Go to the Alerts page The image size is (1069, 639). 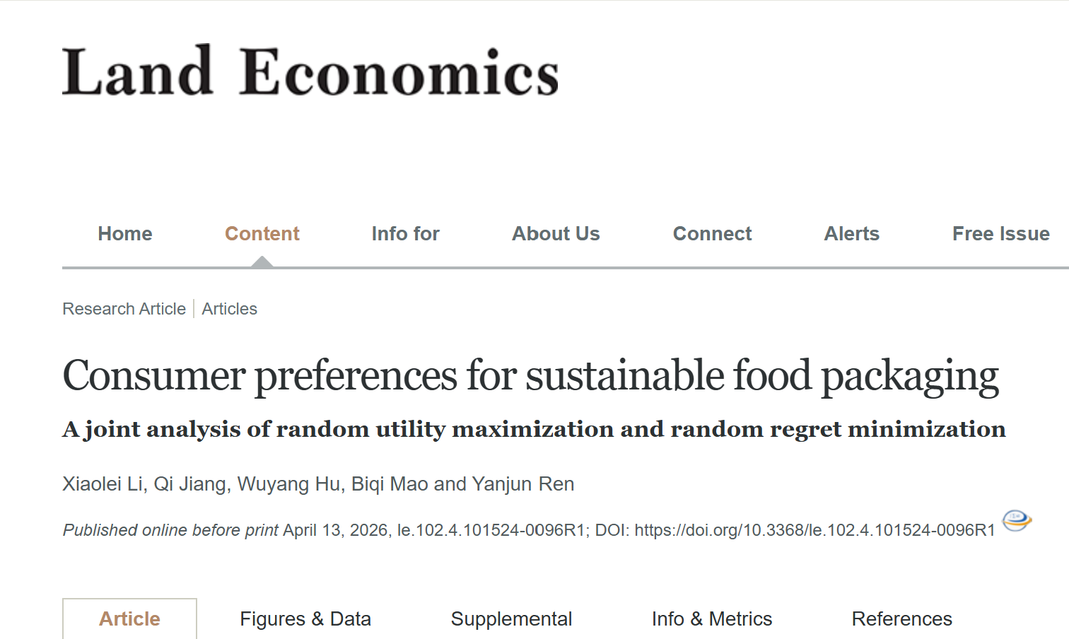click(x=851, y=234)
